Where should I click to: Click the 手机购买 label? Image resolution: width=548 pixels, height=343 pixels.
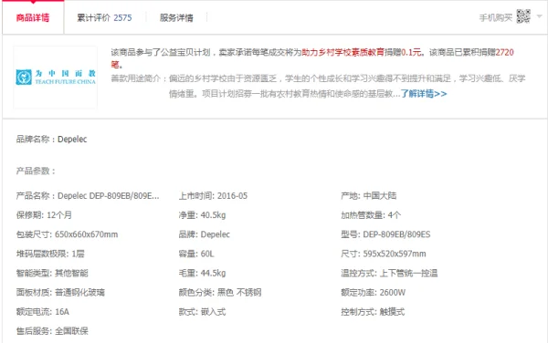(496, 18)
